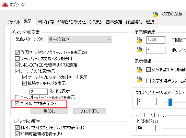Switch to the ファイル tab
The width and height of the screenshot is (186, 138).
[14, 22]
